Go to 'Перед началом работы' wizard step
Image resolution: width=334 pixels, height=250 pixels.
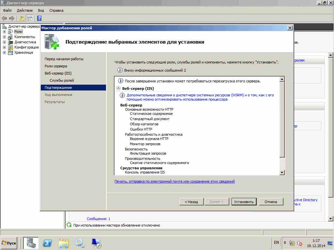click(64, 59)
